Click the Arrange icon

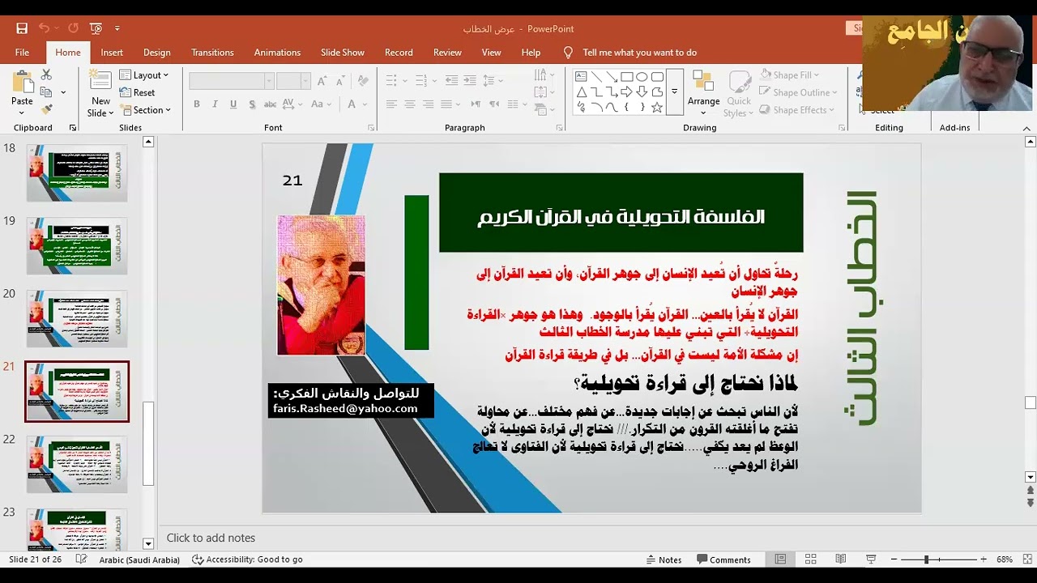tap(703, 82)
